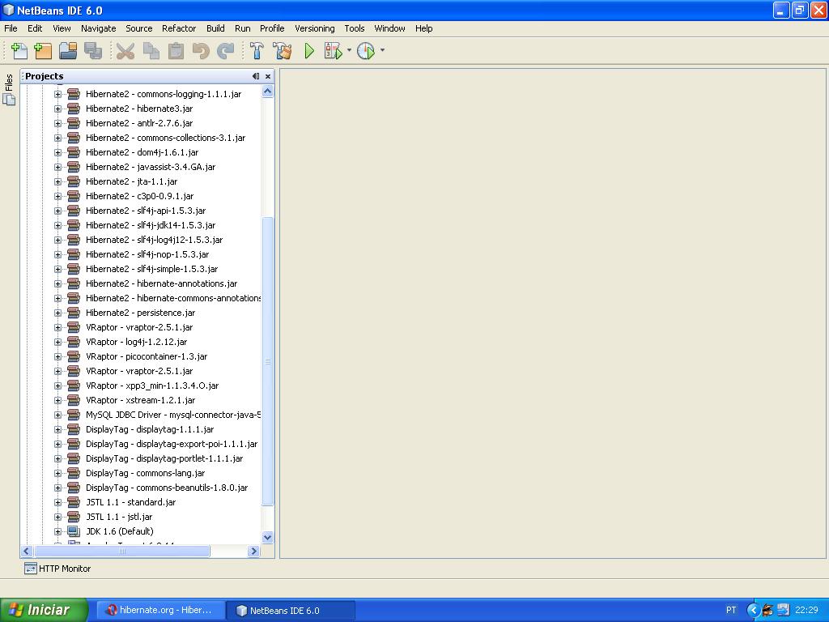Click the Projects vertical scrollbar thumb
Image resolution: width=829 pixels, height=622 pixels.
(267, 360)
